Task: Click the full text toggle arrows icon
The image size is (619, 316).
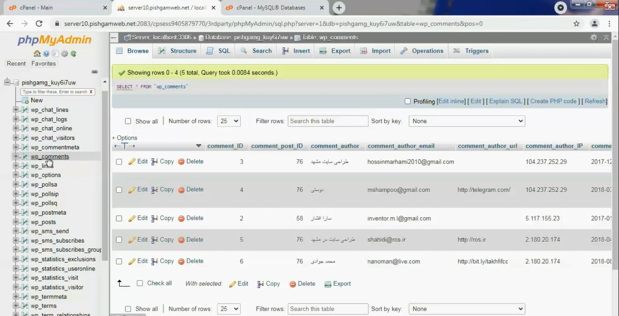Action: (125, 146)
